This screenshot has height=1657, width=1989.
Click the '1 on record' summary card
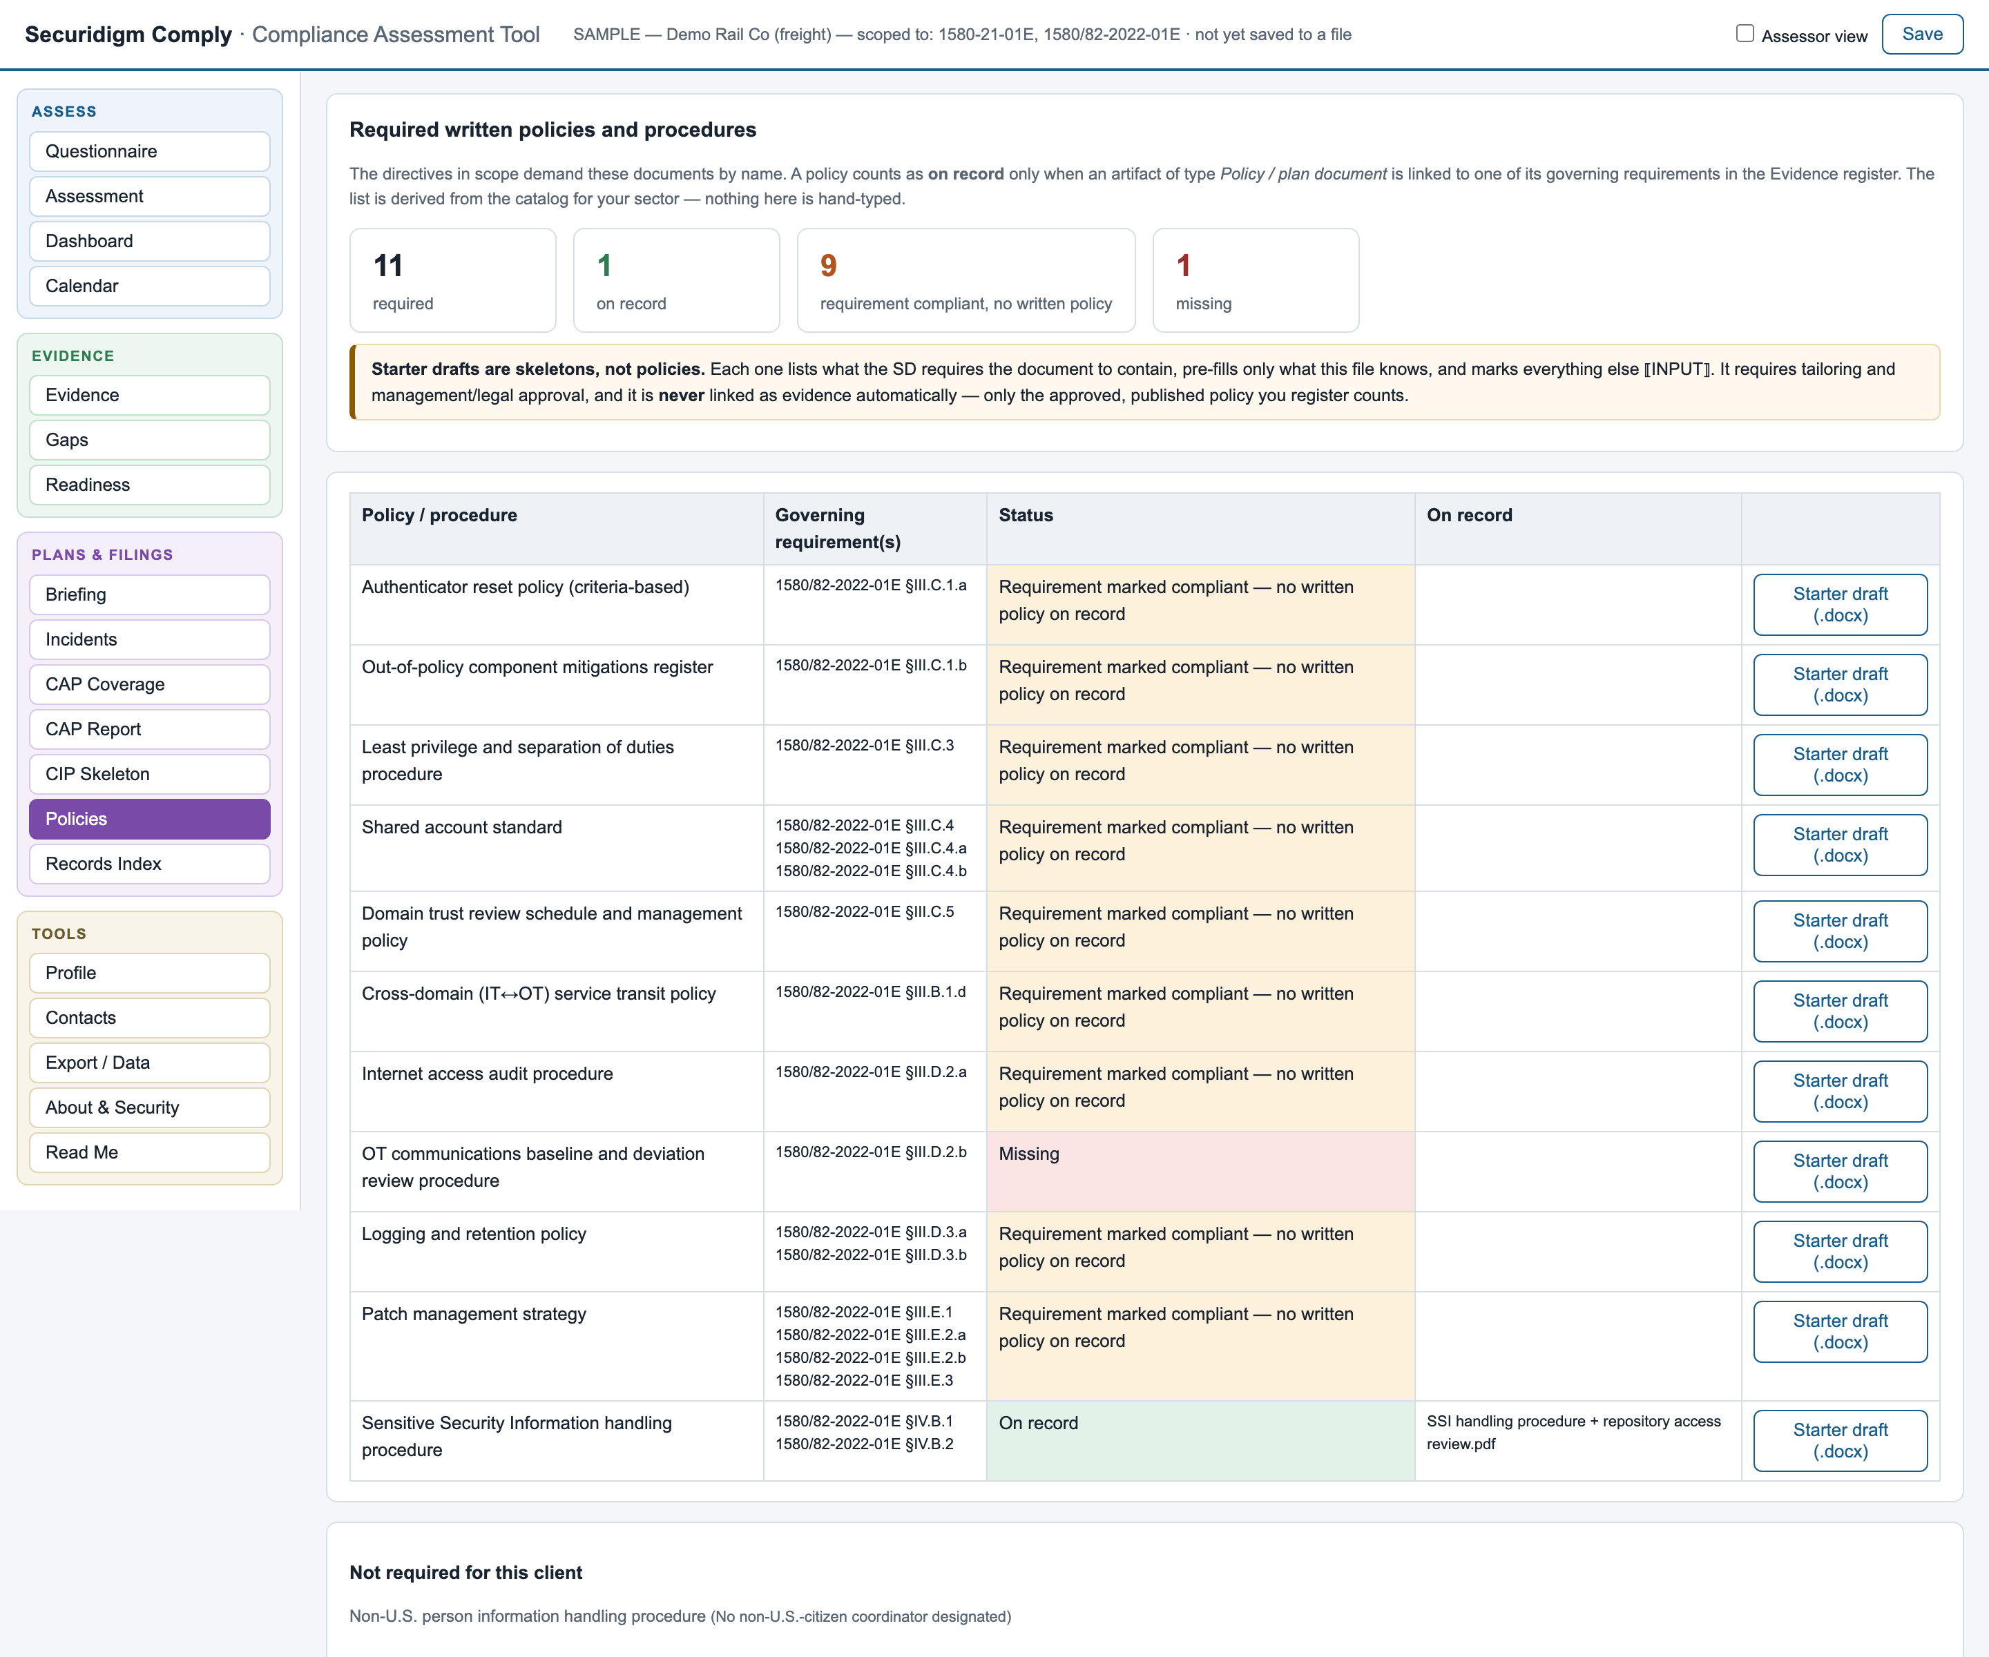[676, 280]
